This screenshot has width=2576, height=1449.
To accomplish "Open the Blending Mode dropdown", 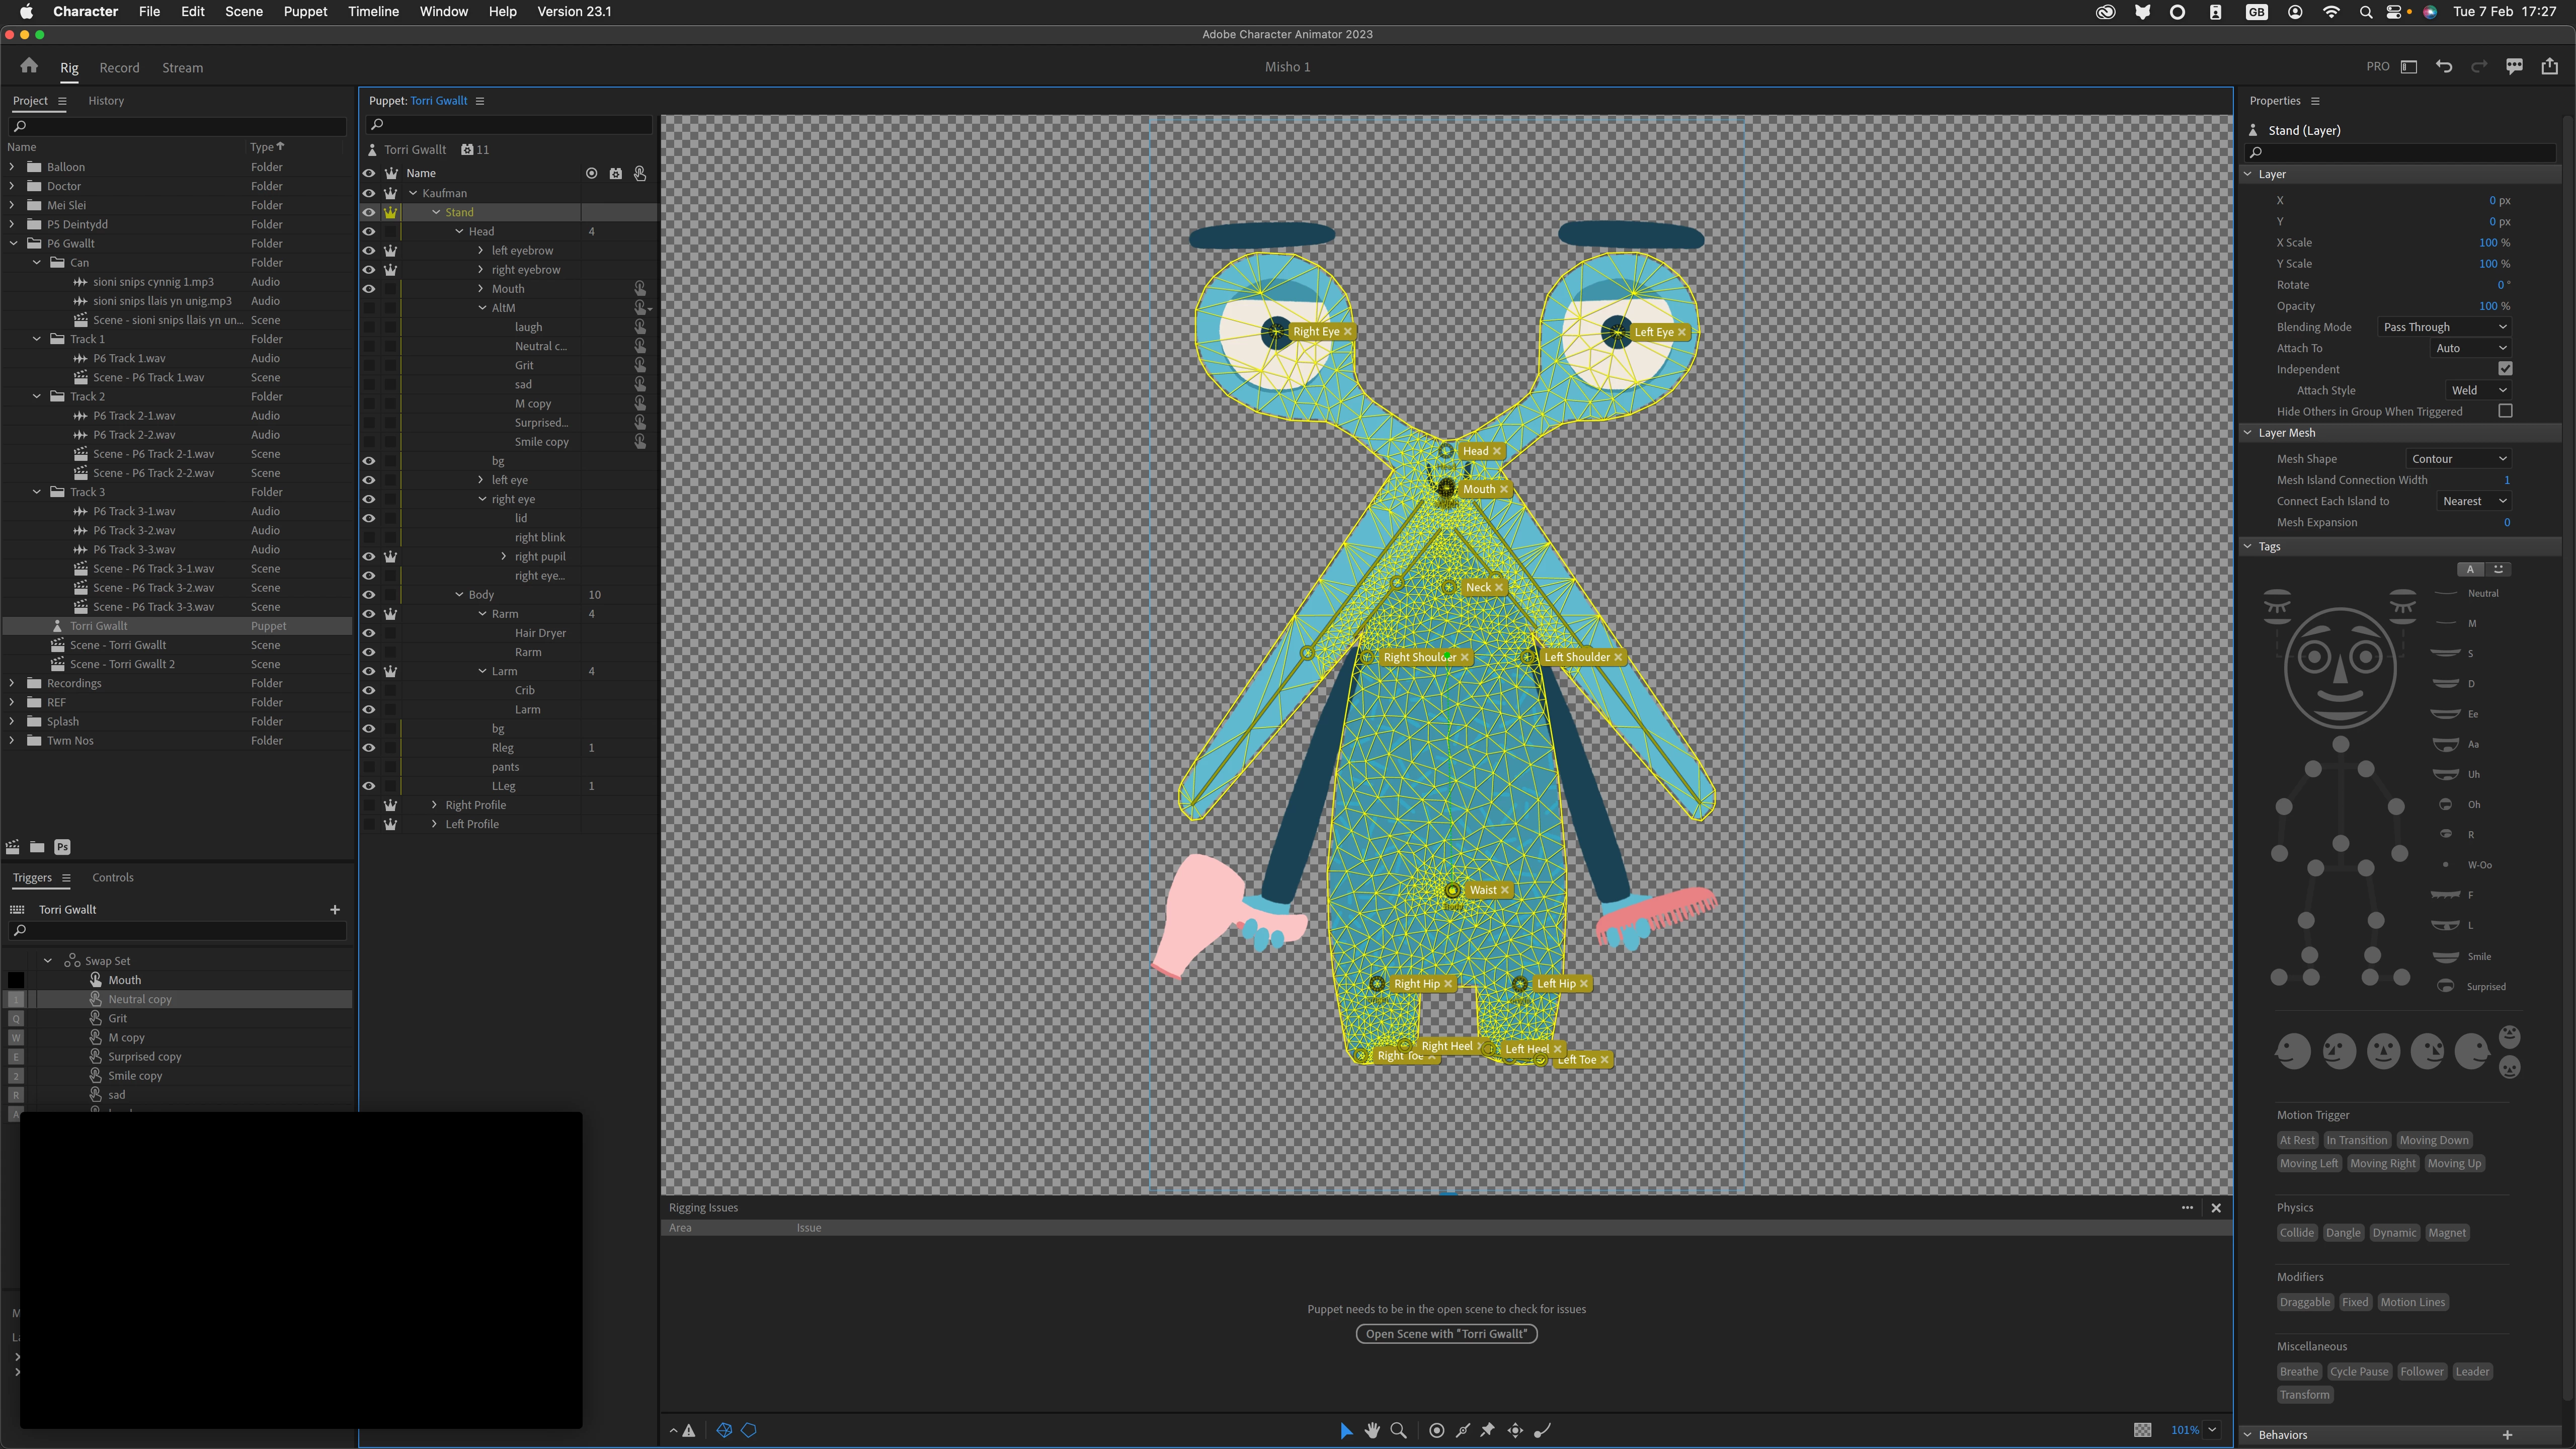I will pos(2444,327).
